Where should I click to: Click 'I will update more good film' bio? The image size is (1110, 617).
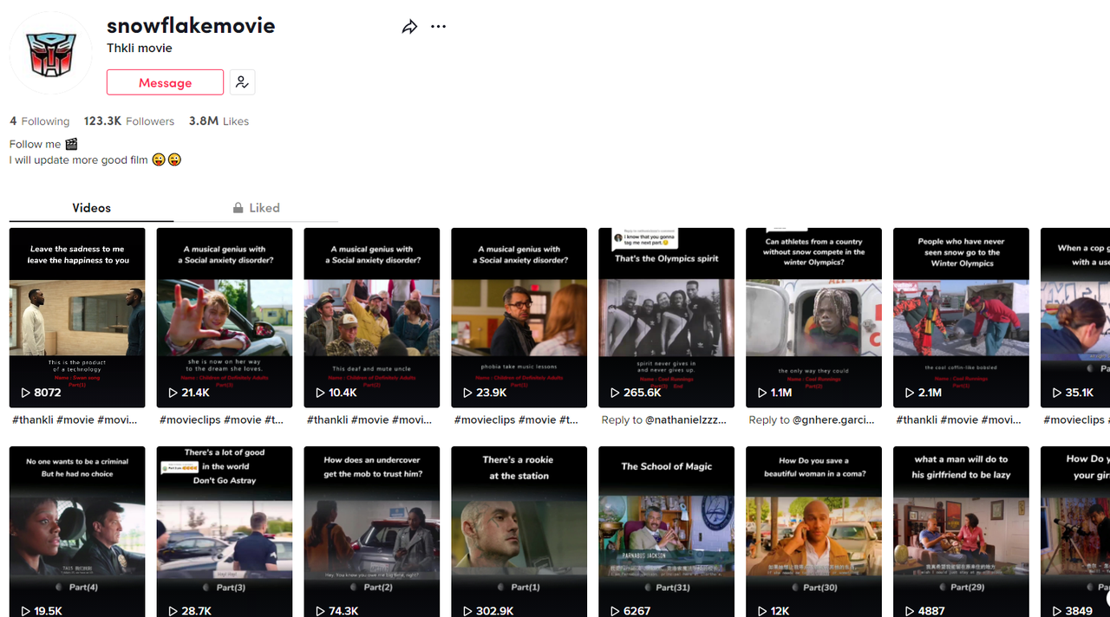pos(95,160)
